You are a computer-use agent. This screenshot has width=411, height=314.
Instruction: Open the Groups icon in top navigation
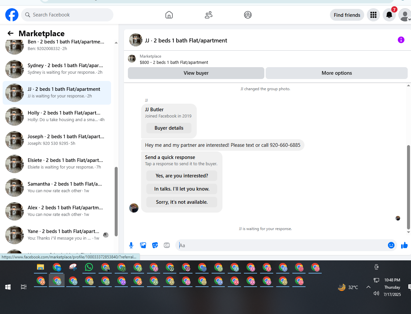248,15
